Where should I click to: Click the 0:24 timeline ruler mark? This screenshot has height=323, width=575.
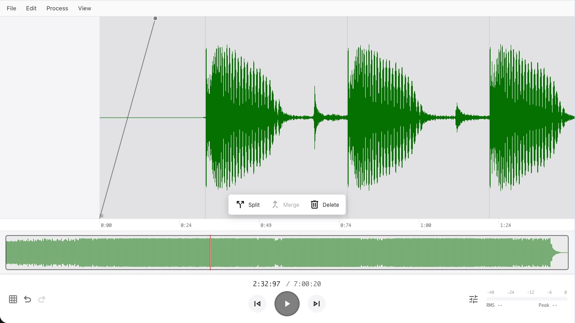tap(186, 225)
